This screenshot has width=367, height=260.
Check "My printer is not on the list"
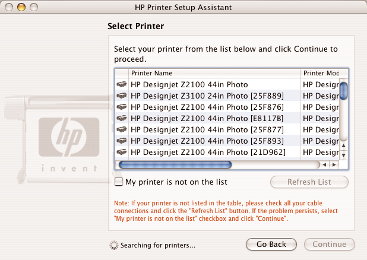[x=119, y=182]
